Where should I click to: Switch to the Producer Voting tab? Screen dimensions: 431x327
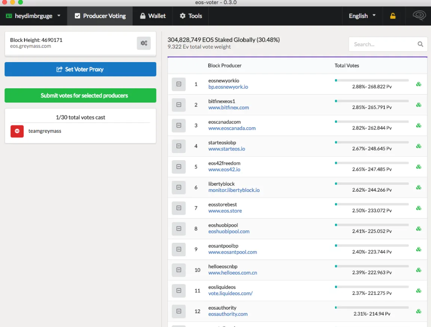[x=100, y=16]
